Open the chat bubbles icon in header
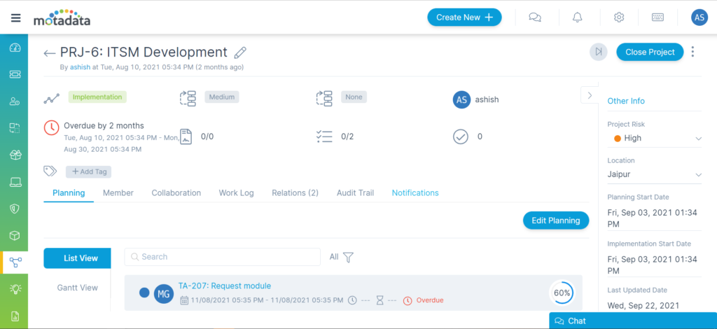 tap(535, 17)
